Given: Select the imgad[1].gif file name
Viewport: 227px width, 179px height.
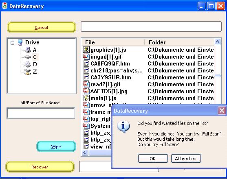Looking at the screenshot, I should coord(106,57).
